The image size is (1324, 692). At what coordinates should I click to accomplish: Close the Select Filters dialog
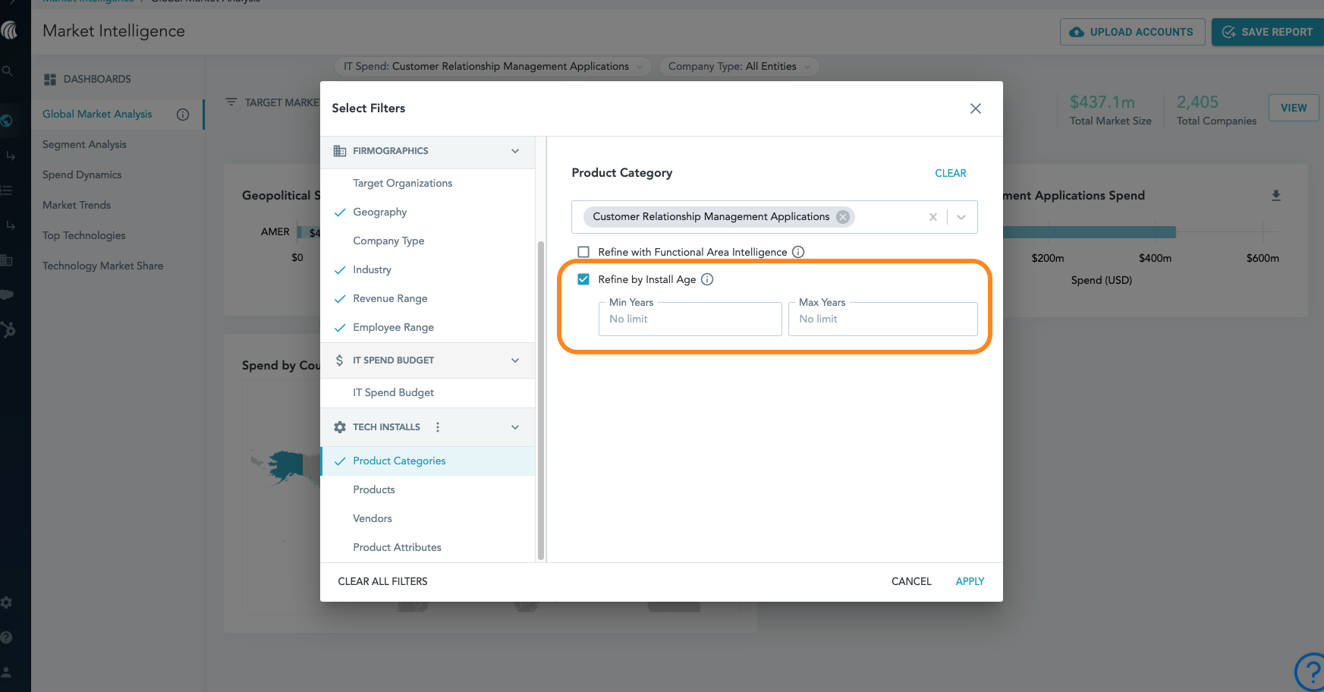976,109
